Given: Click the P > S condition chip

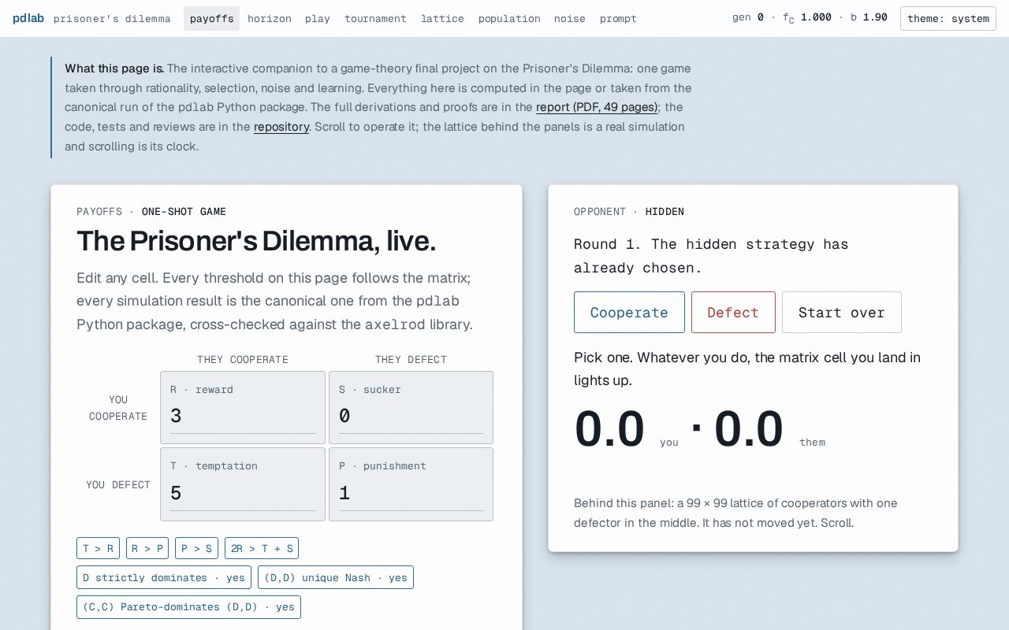Looking at the screenshot, I should pyautogui.click(x=196, y=548).
